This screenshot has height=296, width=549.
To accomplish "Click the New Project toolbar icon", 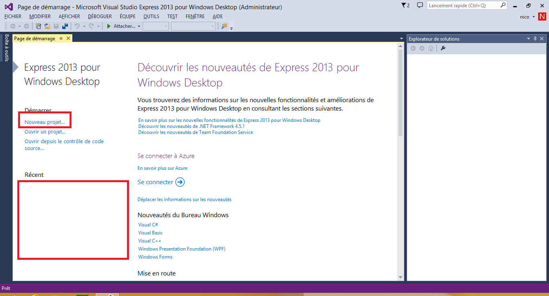I will click(39, 26).
